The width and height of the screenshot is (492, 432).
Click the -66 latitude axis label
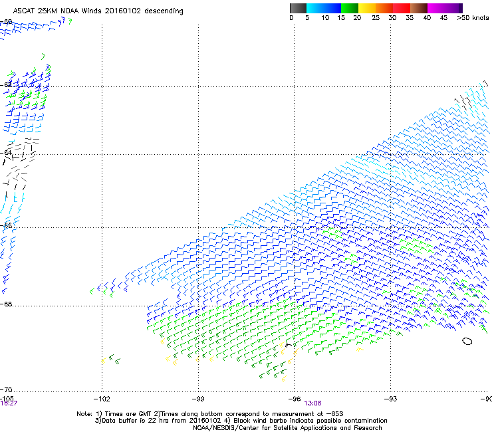[6, 225]
